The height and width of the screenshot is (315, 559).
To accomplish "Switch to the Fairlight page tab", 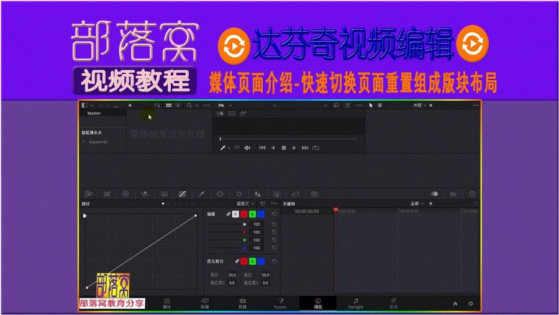I will point(355,304).
